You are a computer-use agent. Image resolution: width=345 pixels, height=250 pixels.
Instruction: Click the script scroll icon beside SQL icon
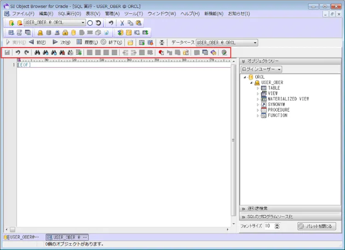pos(19,33)
